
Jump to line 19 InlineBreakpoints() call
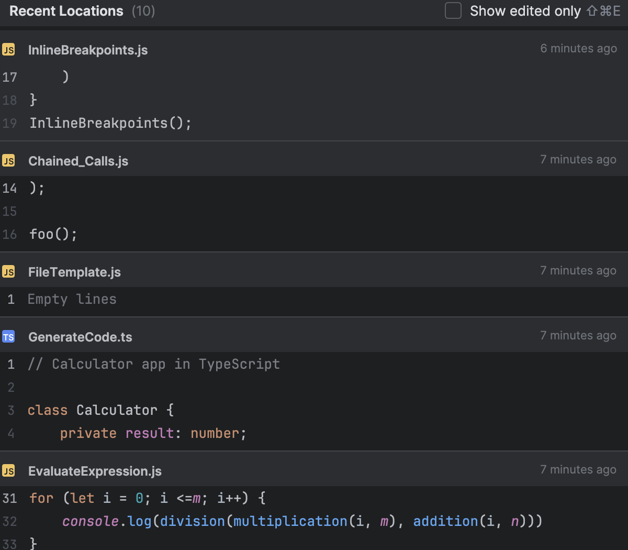[x=110, y=123]
